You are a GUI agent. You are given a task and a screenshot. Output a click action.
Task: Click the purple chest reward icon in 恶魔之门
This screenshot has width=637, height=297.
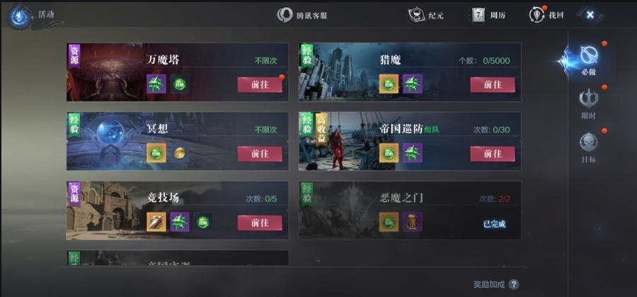click(x=413, y=222)
